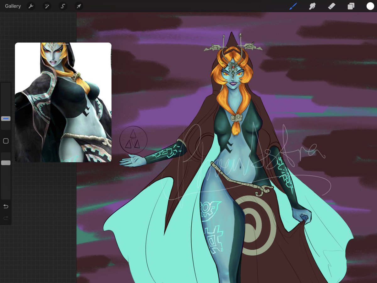Open the Paint brush library popover
Screen dimensions: 377x283
[x=293, y=6]
